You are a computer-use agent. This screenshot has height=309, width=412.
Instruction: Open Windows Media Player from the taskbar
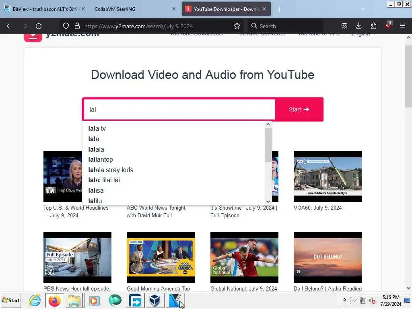(94, 300)
